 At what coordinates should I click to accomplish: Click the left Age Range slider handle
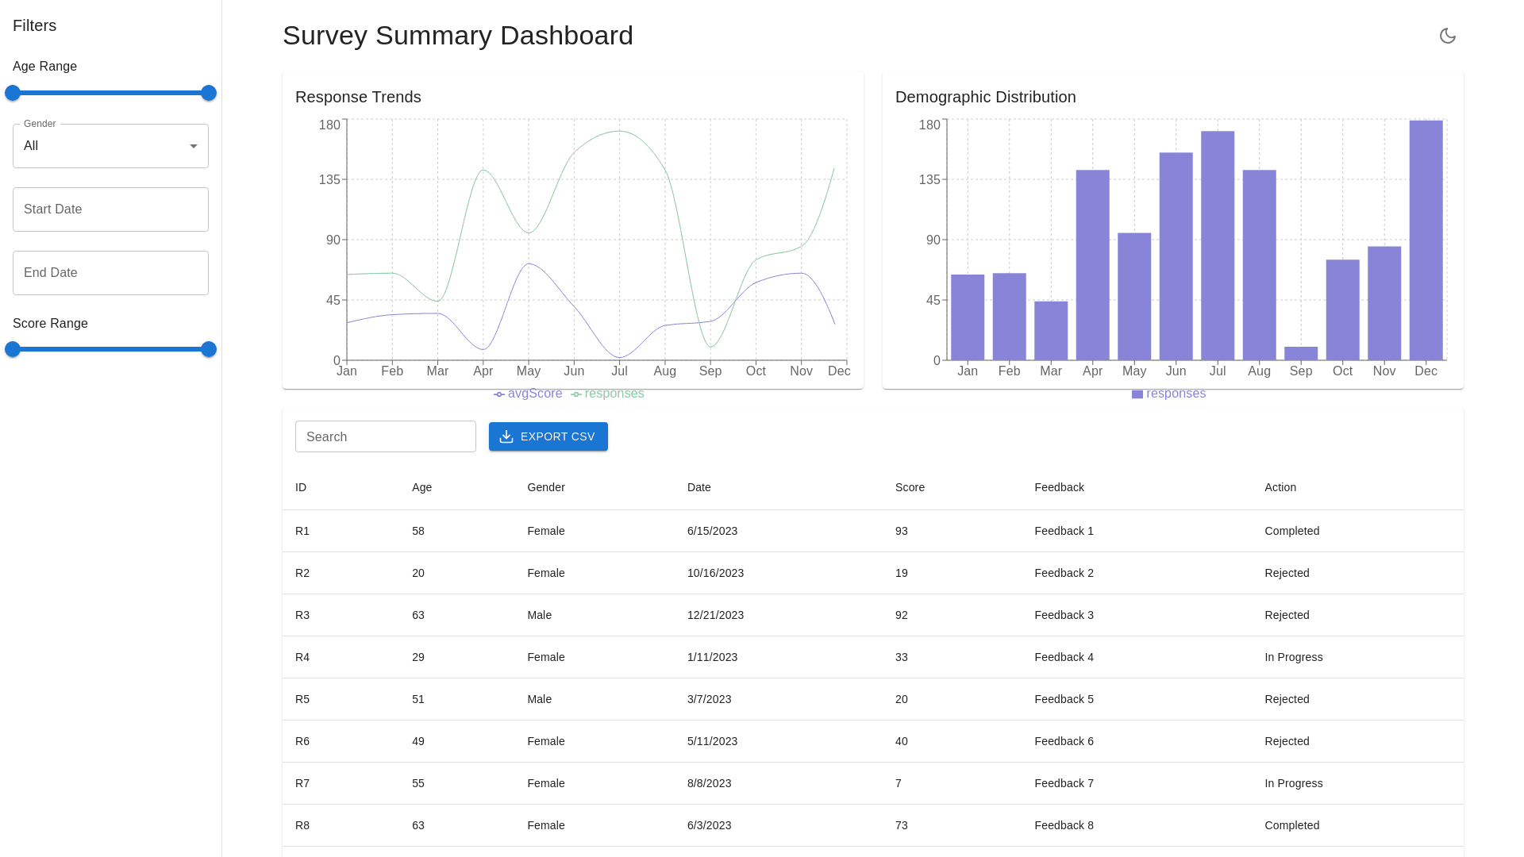point(13,93)
